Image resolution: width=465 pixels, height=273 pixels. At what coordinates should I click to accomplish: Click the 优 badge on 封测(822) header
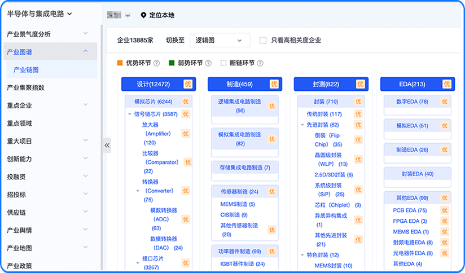(x=360, y=84)
